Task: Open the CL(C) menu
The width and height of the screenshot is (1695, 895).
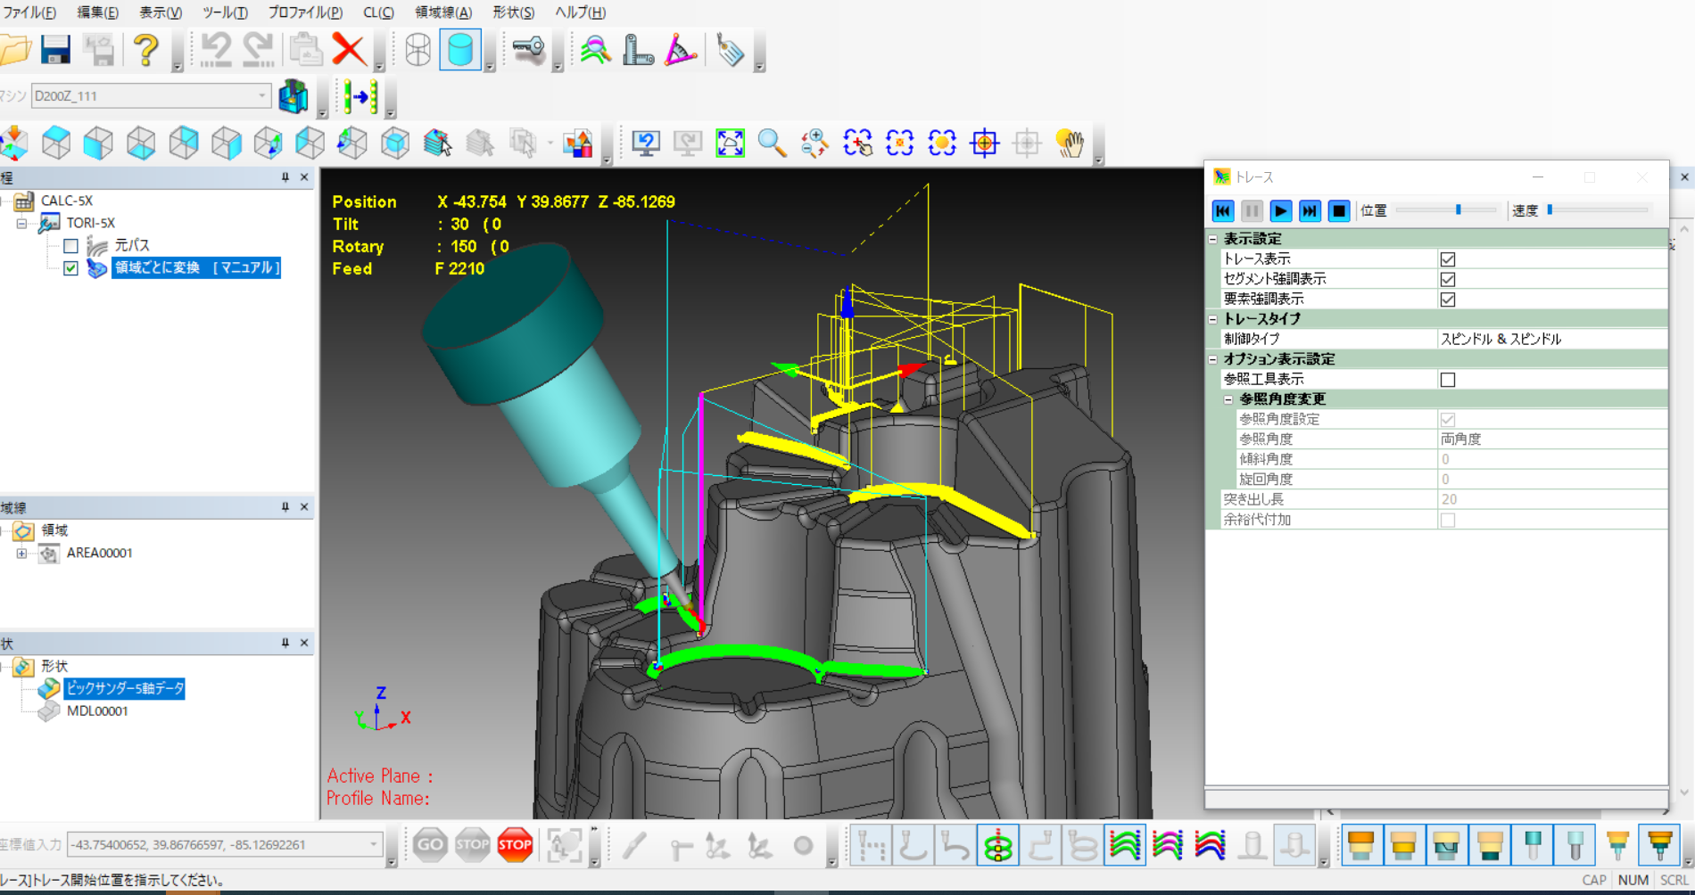Action: pos(378,12)
